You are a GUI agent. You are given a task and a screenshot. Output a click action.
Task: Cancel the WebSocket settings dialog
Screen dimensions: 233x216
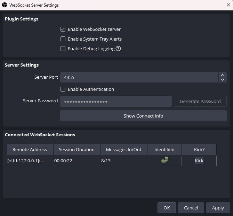(191, 208)
